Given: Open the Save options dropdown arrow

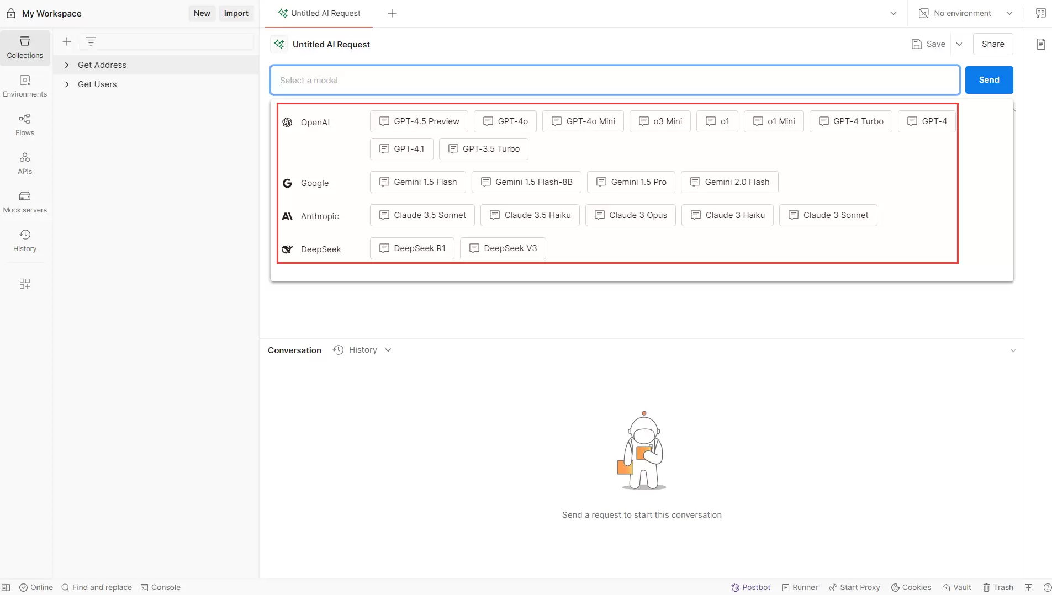Looking at the screenshot, I should click(959, 44).
